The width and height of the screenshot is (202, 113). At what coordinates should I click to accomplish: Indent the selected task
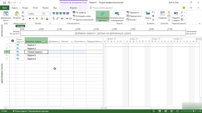point(57,19)
